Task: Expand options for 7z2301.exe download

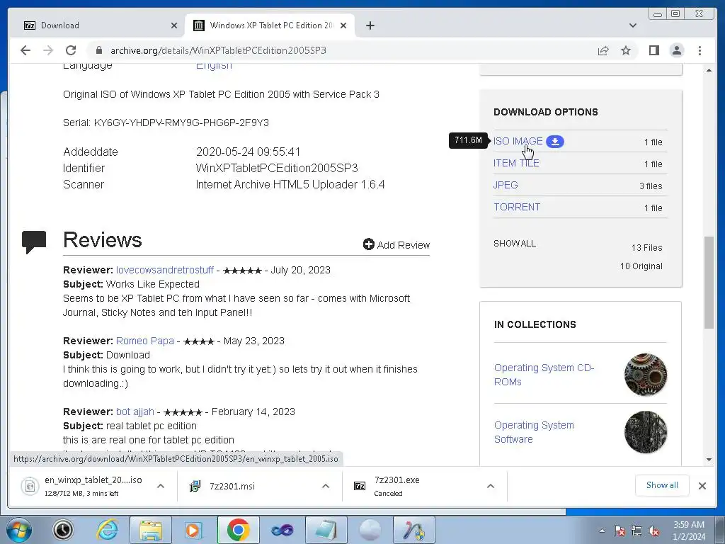Action: pos(491,486)
